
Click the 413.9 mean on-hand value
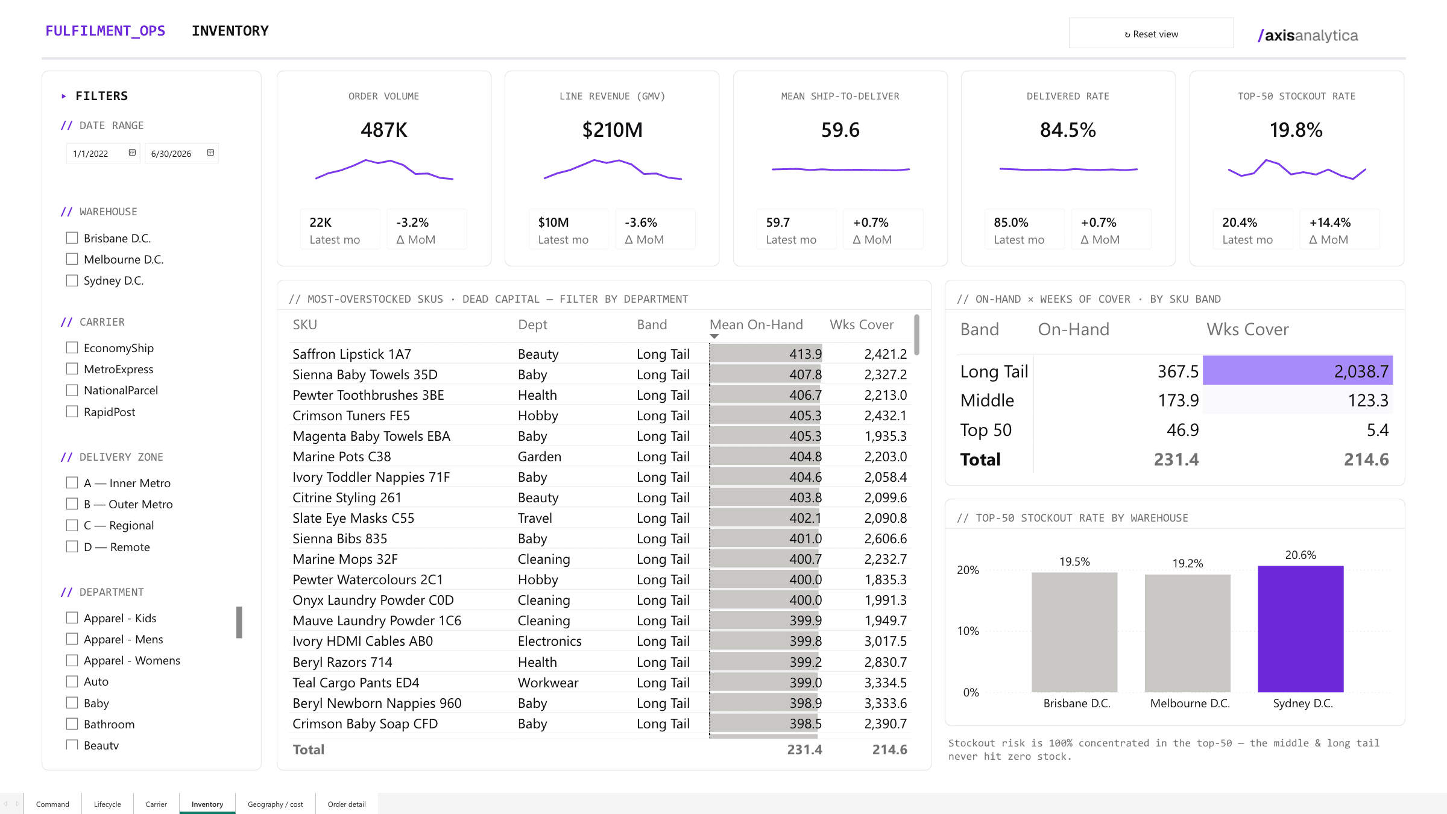805,354
